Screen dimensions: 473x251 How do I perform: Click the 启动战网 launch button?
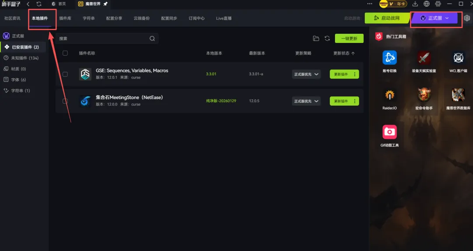coord(387,18)
